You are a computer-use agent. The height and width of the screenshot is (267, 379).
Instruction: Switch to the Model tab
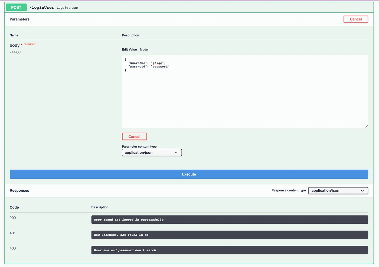click(144, 49)
